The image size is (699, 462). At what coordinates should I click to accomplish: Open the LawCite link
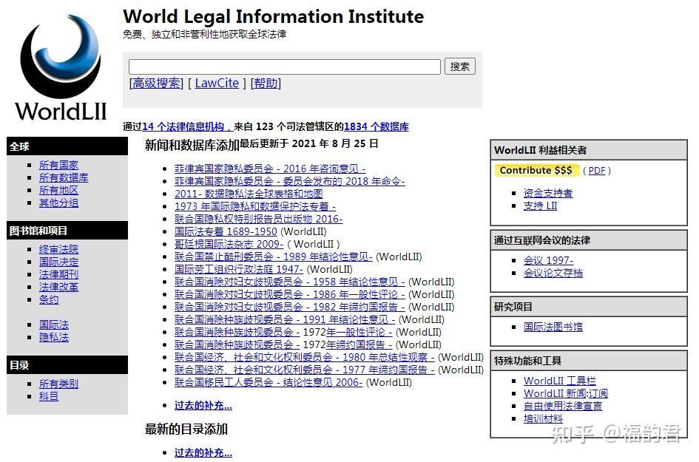(x=217, y=83)
